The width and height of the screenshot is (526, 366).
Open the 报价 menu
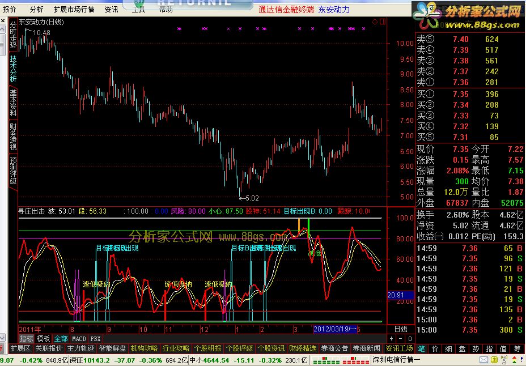tap(10, 10)
